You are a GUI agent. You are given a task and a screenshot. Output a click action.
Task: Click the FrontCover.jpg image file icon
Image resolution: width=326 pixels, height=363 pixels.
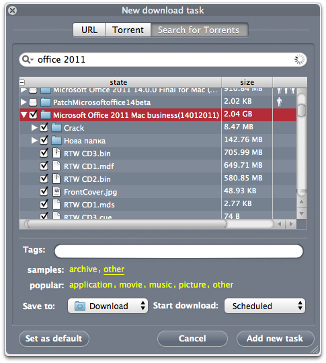point(56,192)
